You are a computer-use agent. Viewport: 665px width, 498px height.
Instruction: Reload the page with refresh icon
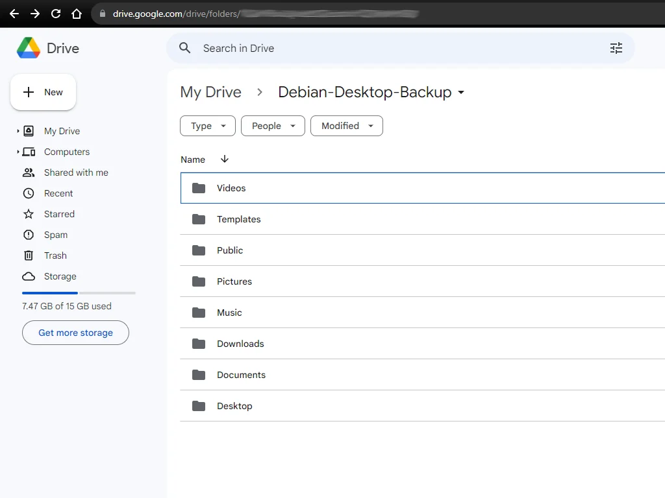[56, 14]
